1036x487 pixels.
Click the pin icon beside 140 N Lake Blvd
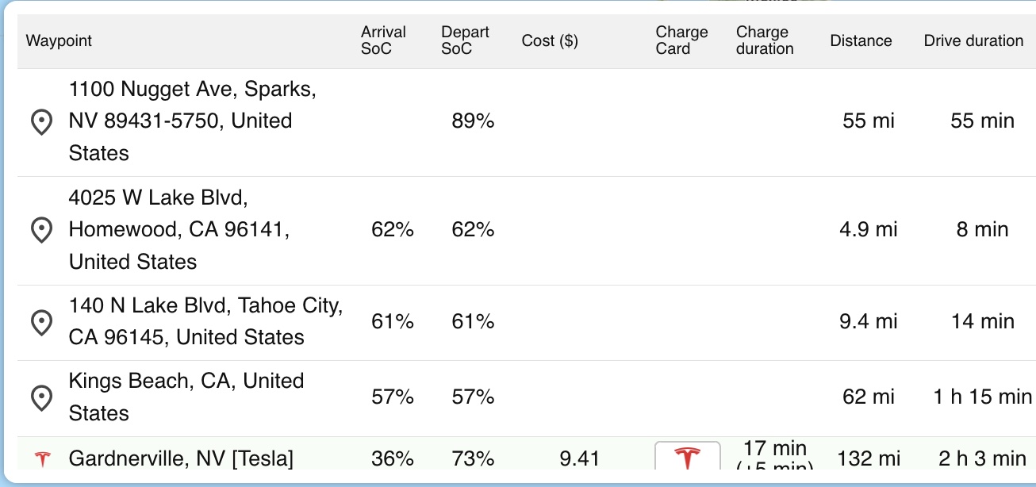(x=40, y=323)
